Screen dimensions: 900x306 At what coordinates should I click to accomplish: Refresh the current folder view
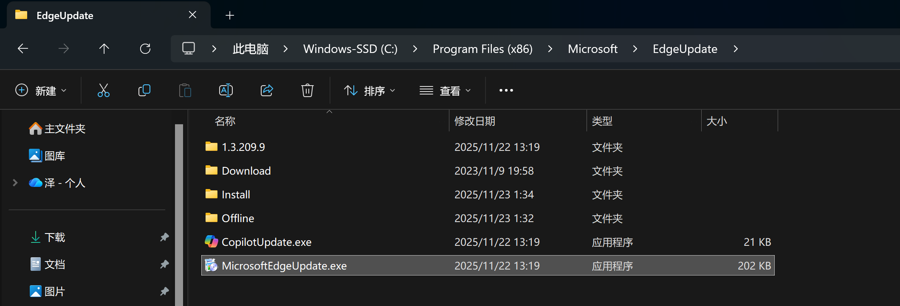tap(145, 49)
